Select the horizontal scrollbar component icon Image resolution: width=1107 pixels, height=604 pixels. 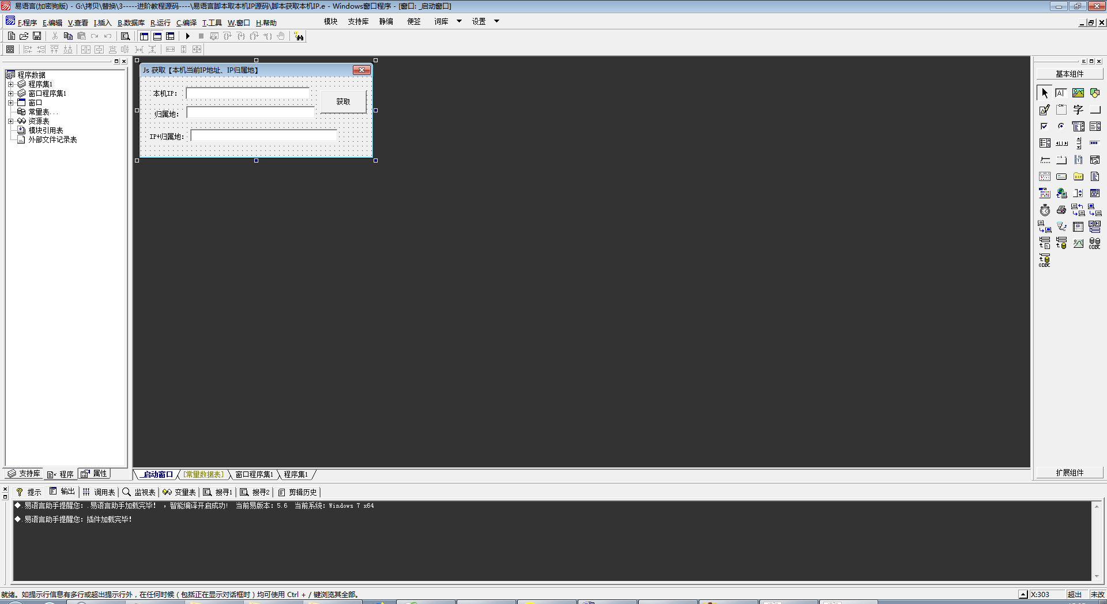(1061, 143)
